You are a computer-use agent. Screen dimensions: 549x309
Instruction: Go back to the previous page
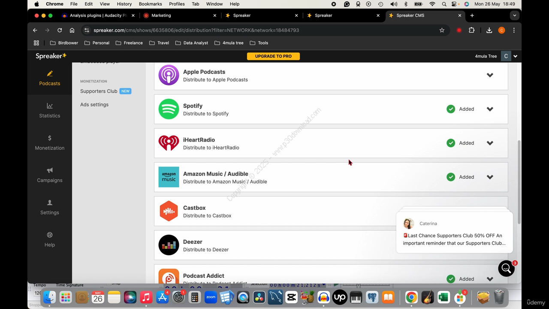pyautogui.click(x=35, y=30)
